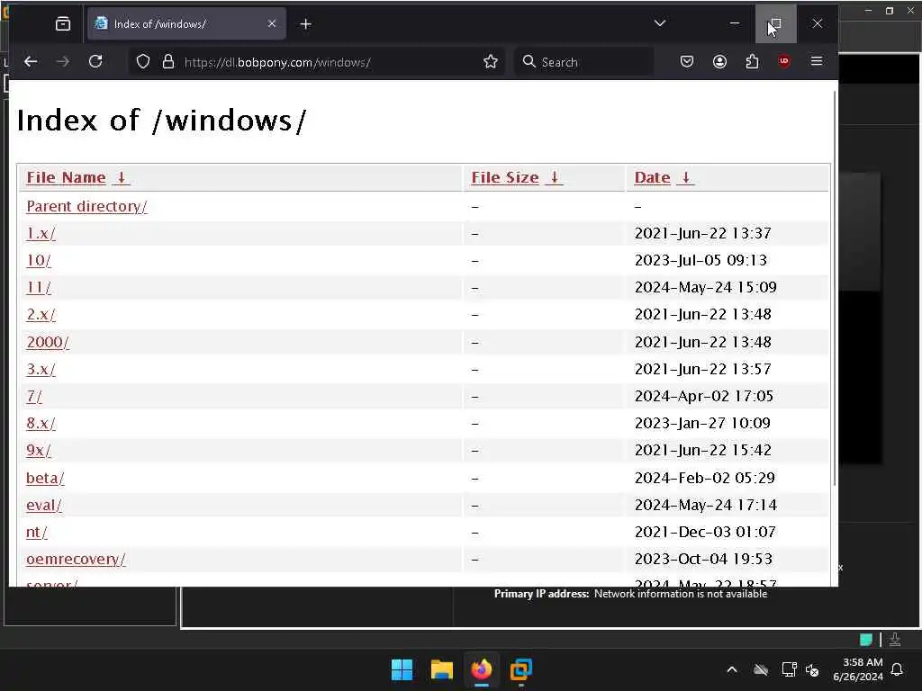Open the oemrecovery/ folder
The image size is (922, 691).
tap(76, 559)
